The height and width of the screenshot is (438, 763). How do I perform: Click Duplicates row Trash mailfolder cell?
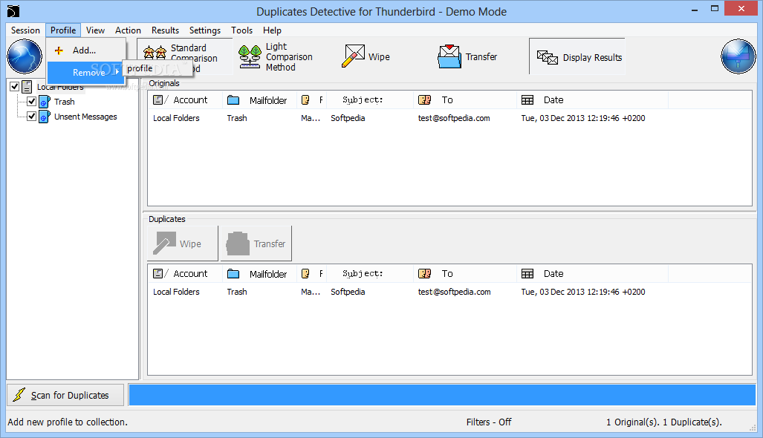237,292
